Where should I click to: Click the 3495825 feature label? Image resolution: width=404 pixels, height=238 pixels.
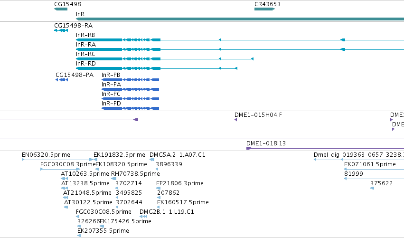129,193
